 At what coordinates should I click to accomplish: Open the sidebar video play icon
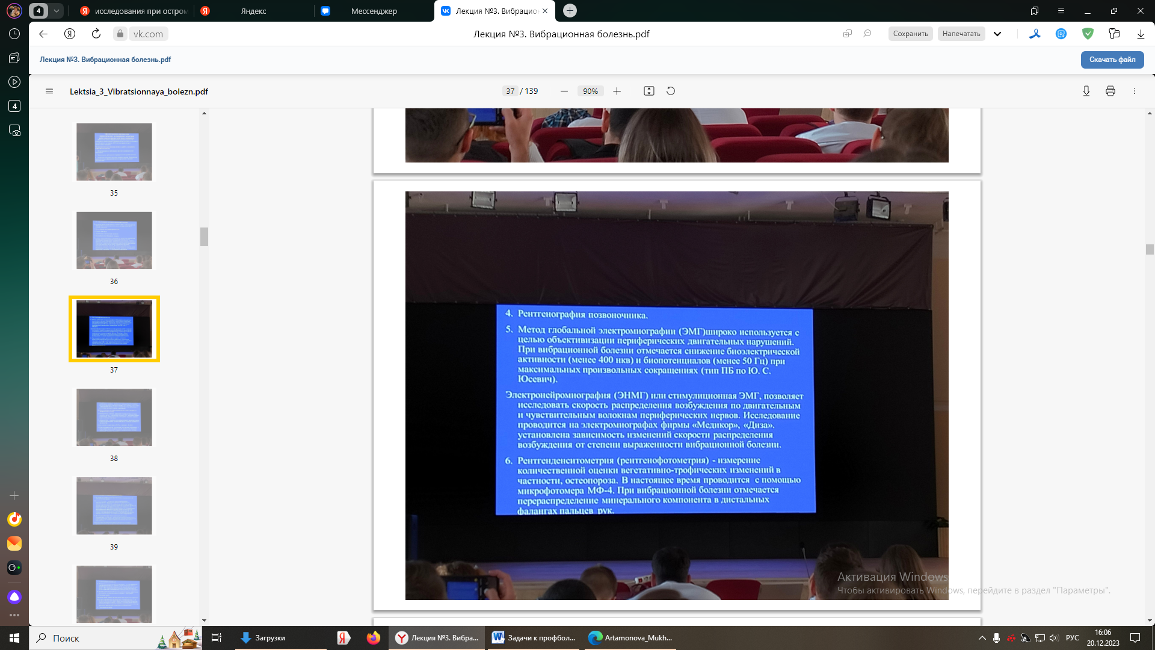(x=14, y=82)
